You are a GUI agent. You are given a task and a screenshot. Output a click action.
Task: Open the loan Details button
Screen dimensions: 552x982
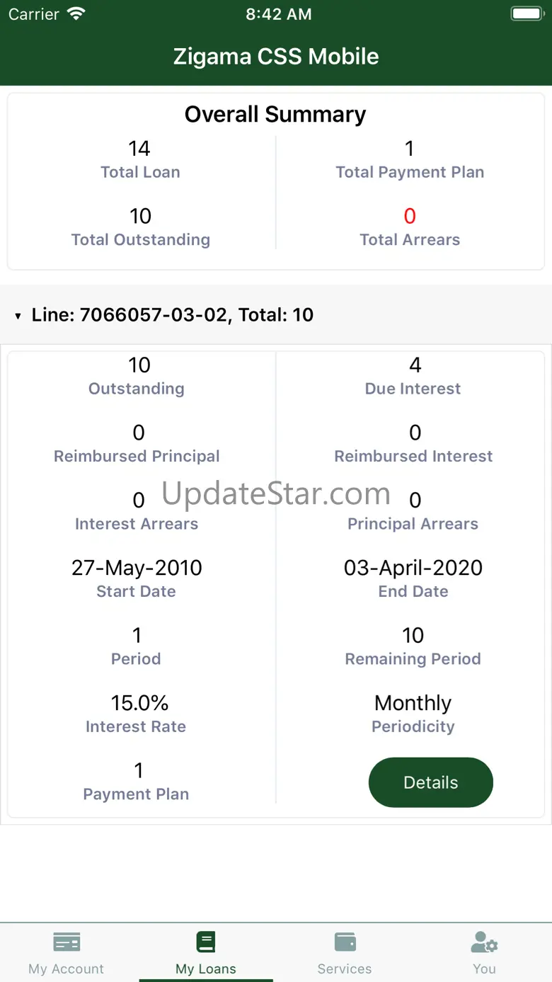coord(430,782)
